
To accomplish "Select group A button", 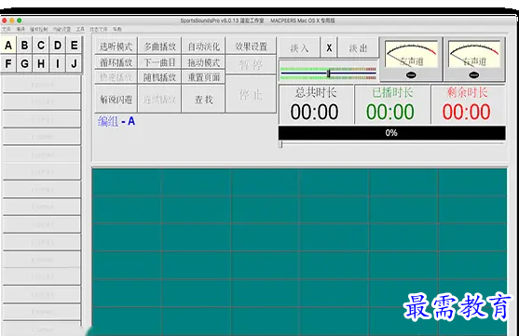I will pos(8,46).
